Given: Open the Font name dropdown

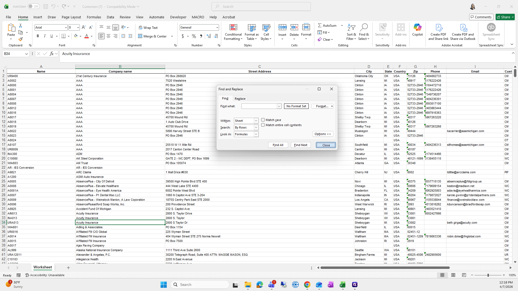Looking at the screenshot, I should [x=66, y=27].
